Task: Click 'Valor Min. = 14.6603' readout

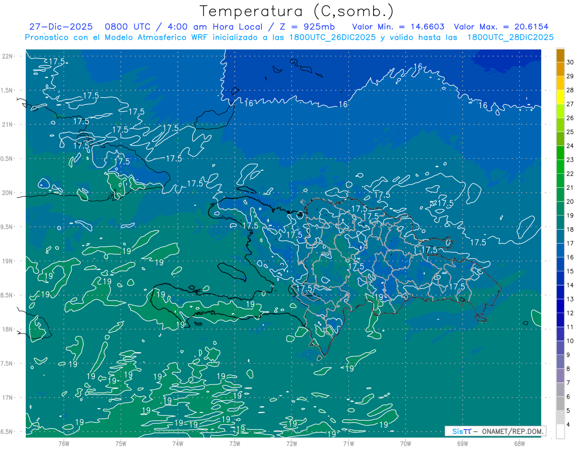Action: 398,27
